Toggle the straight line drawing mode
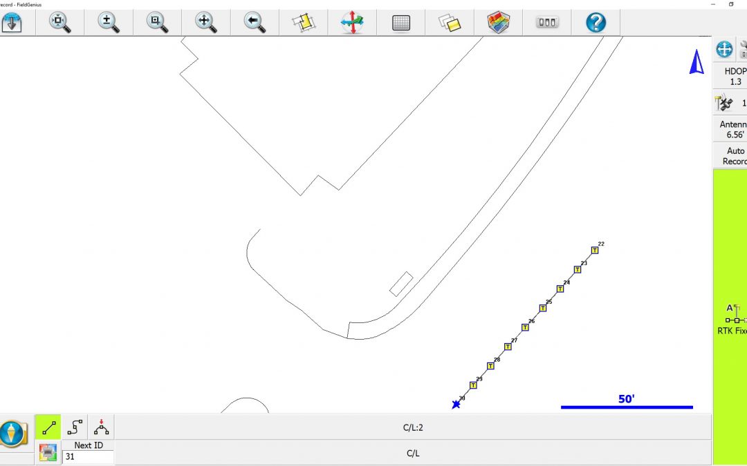Image resolution: width=747 pixels, height=466 pixels. [48, 427]
